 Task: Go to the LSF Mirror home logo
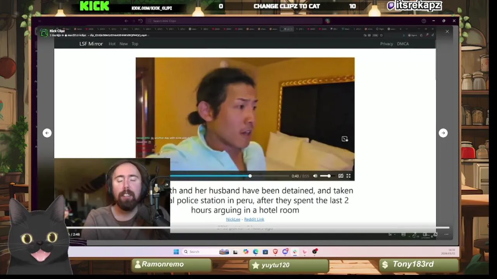[x=91, y=44]
